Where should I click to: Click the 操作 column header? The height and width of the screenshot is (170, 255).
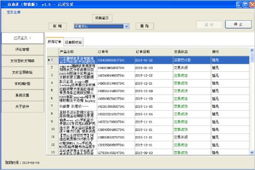pyautogui.click(x=230, y=52)
